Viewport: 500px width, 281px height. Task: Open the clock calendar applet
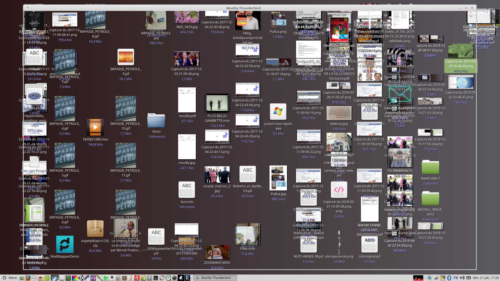486,278
